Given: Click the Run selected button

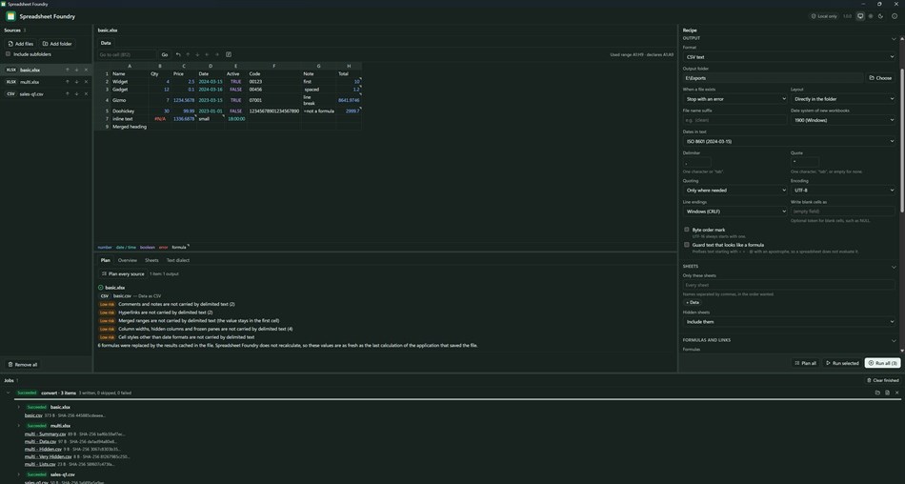Looking at the screenshot, I should tap(842, 363).
